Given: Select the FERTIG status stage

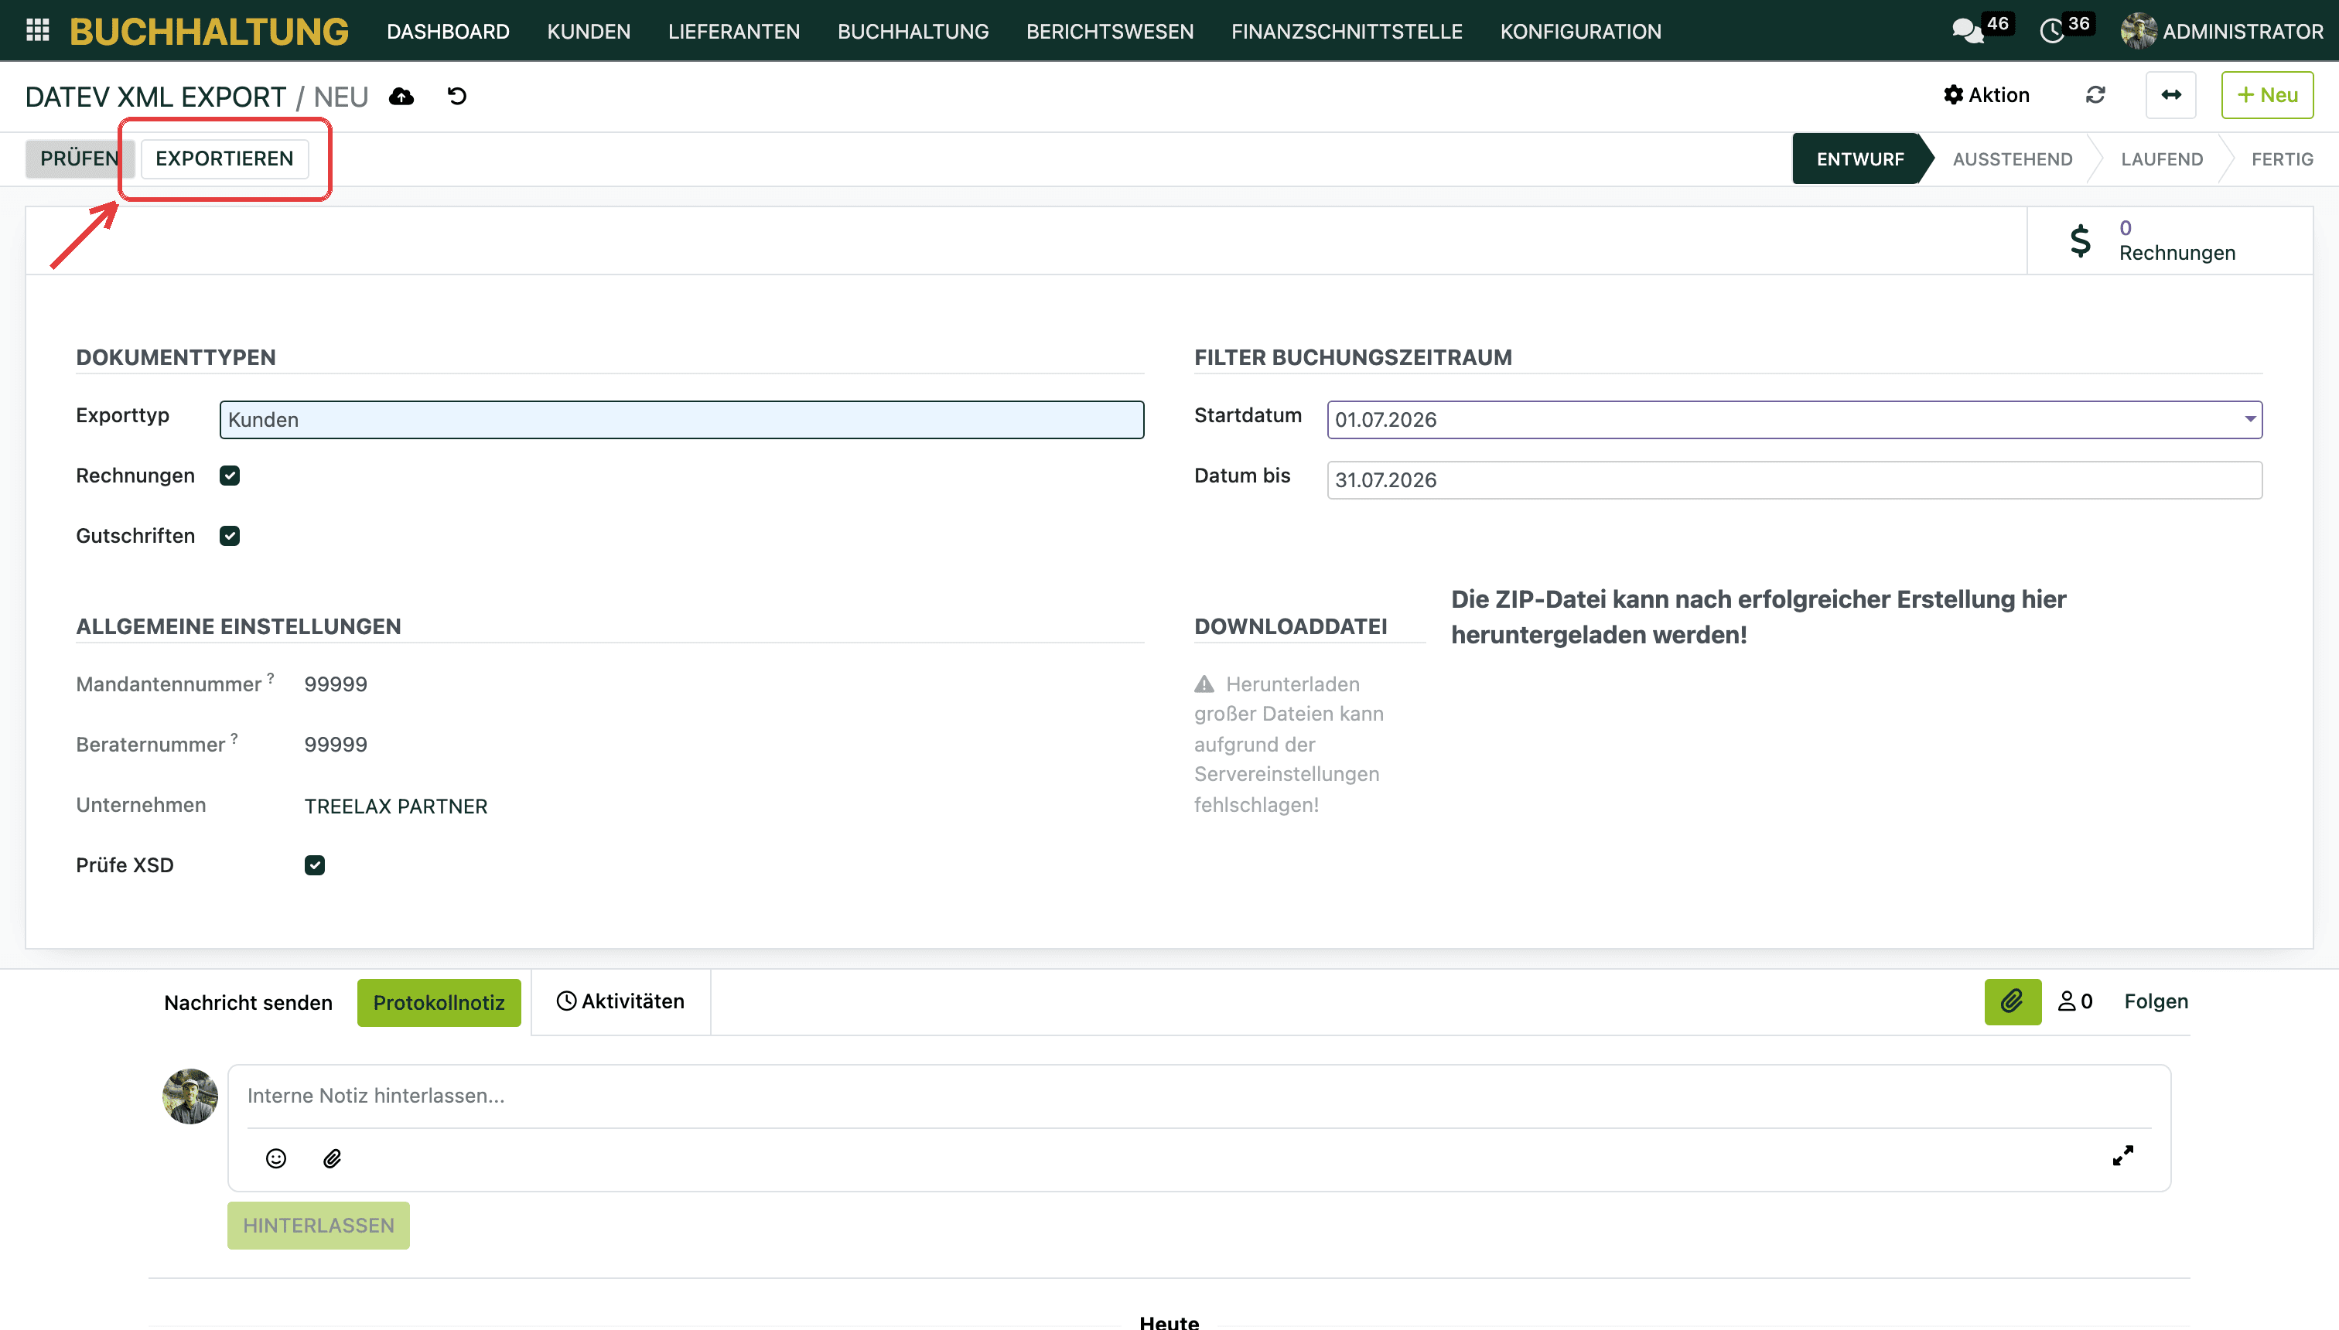Looking at the screenshot, I should [x=2282, y=159].
